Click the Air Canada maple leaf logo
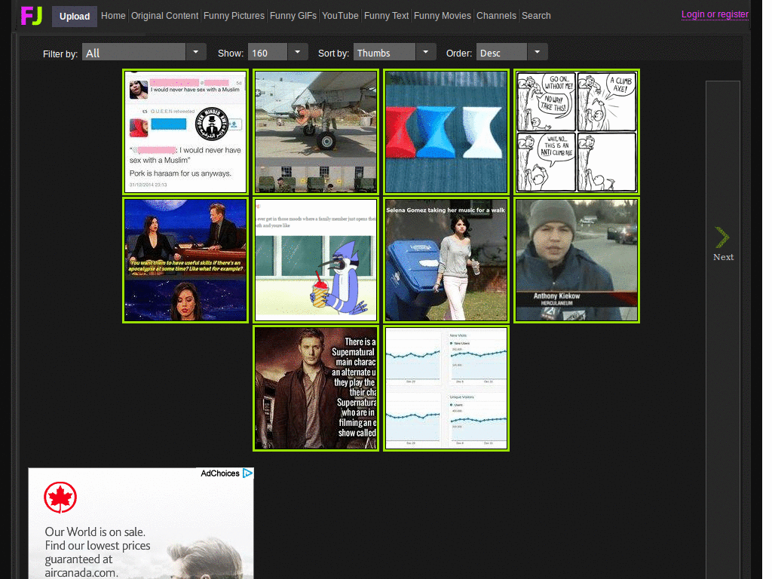Image resolution: width=772 pixels, height=579 pixels. pos(60,498)
